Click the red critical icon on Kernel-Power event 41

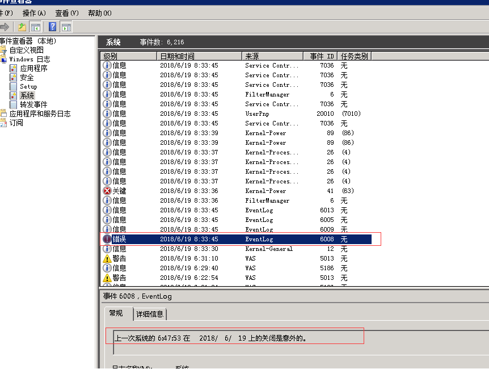(107, 191)
